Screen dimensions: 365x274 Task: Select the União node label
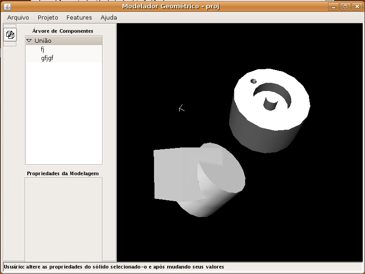click(43, 41)
